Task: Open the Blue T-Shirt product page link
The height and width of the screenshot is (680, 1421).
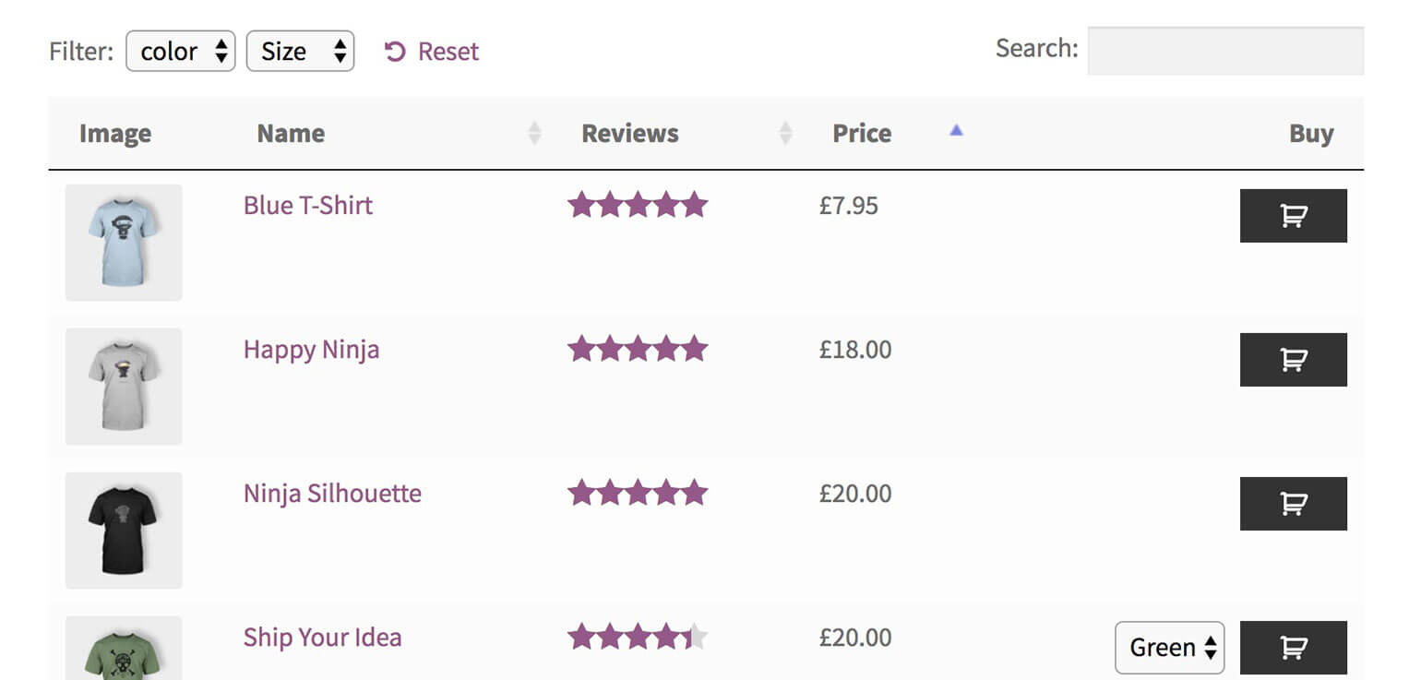Action: point(307,205)
